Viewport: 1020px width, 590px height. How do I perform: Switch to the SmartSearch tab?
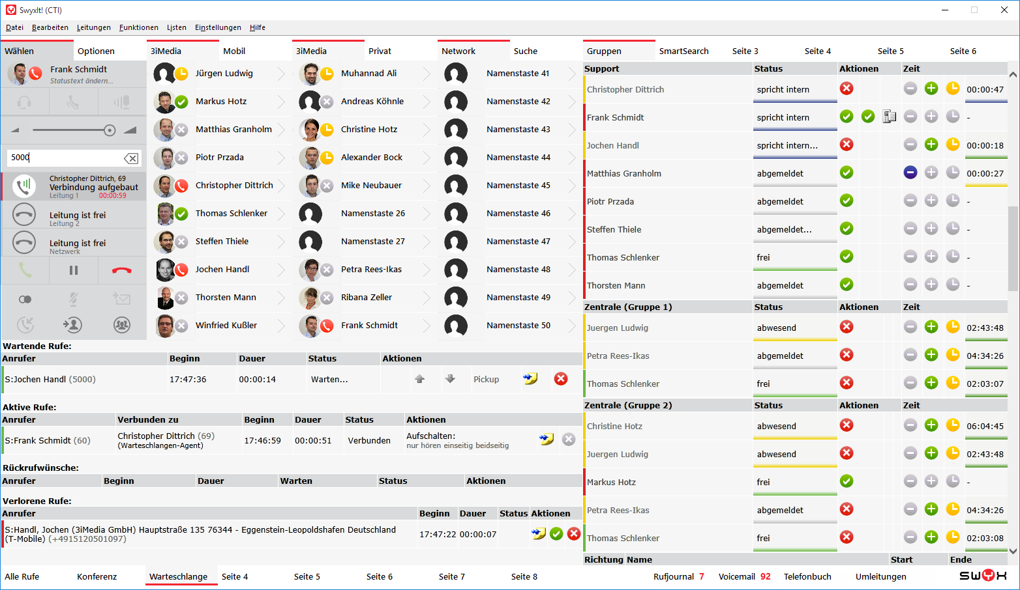(683, 51)
